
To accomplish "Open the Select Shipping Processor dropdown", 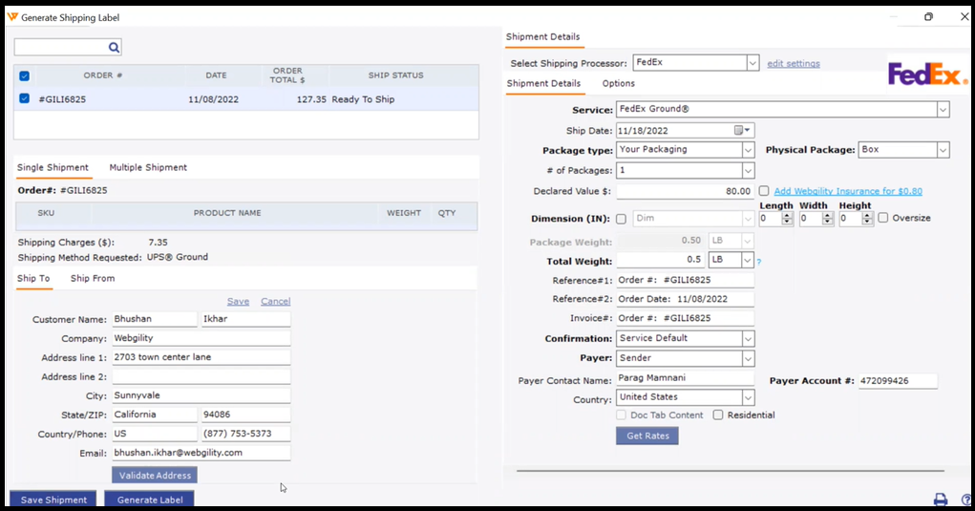I will click(x=752, y=63).
